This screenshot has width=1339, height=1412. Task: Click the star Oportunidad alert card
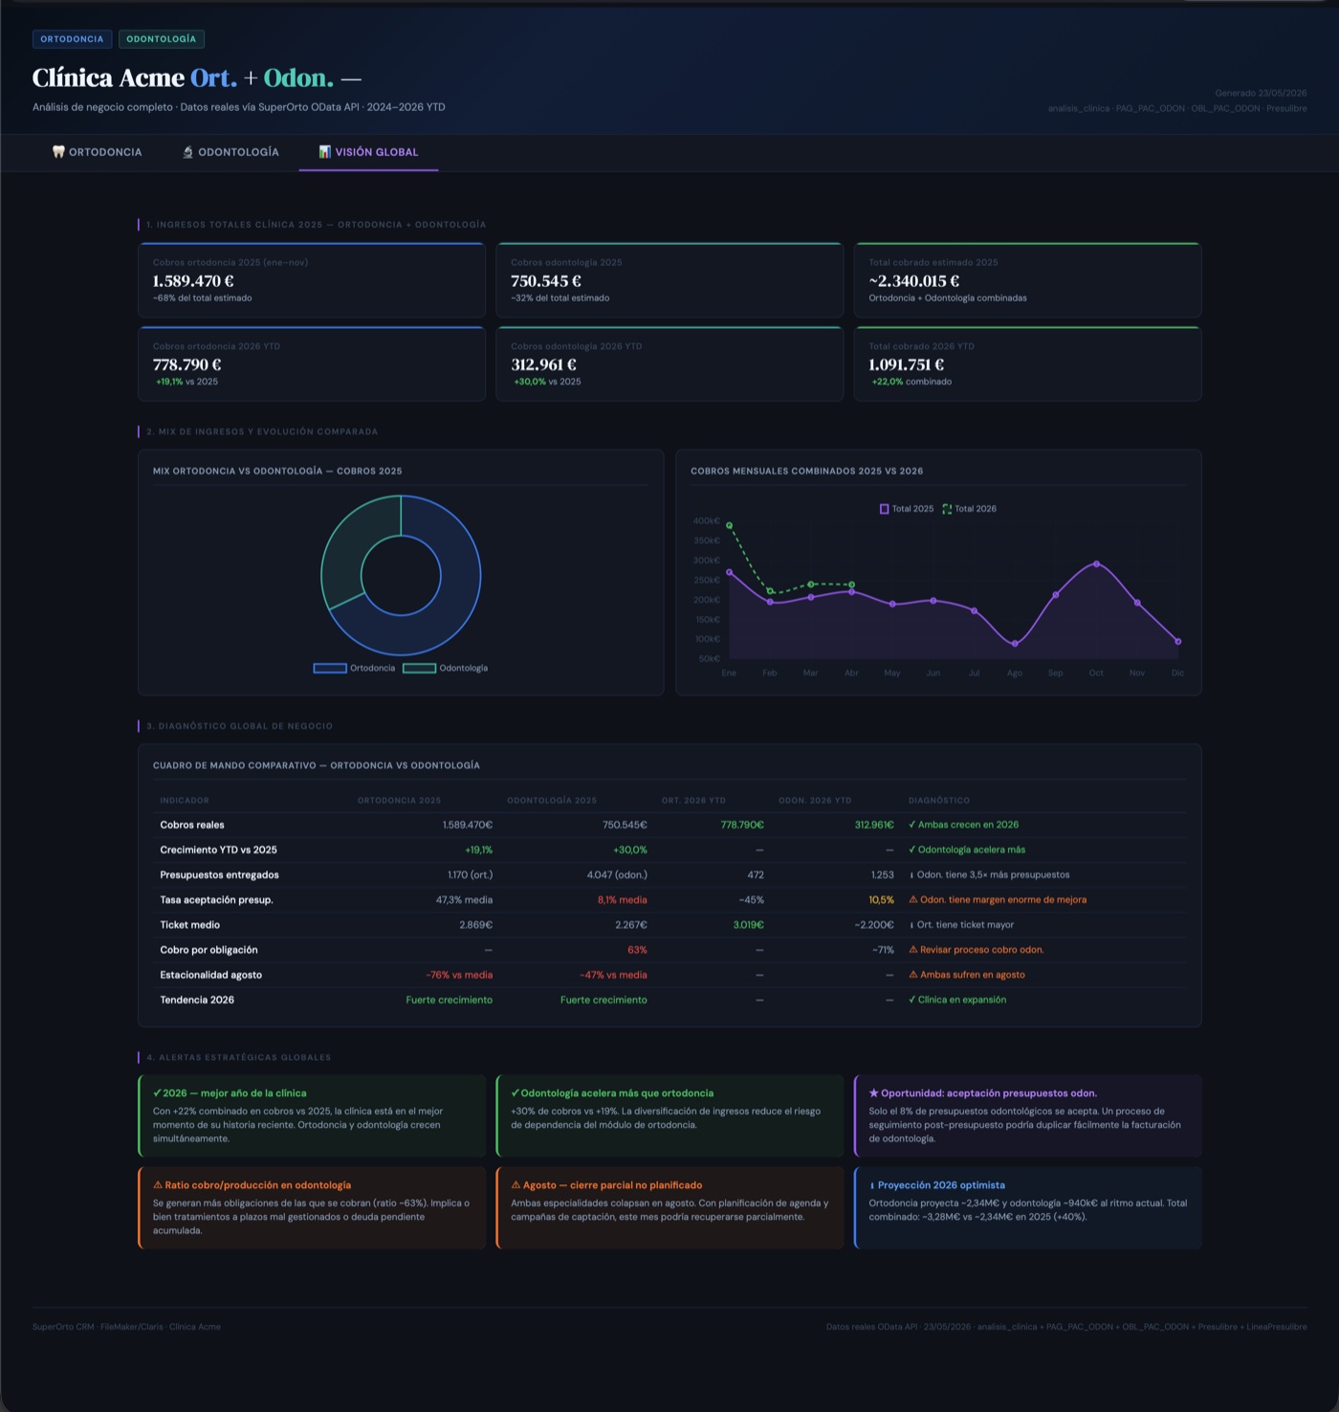coord(1027,1115)
